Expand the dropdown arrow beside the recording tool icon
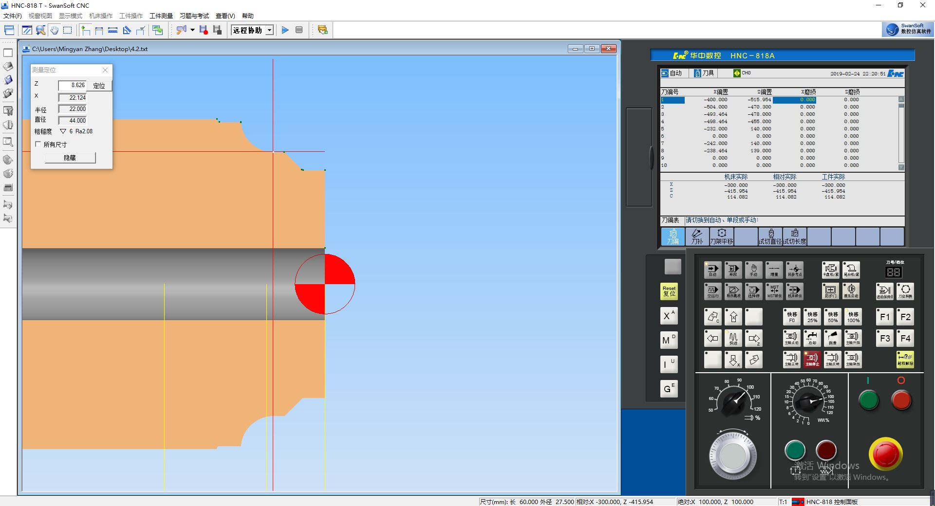Image resolution: width=935 pixels, height=506 pixels. click(192, 30)
